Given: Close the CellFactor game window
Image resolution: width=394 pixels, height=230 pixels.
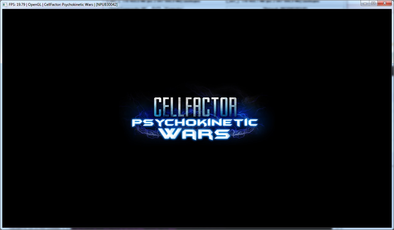Looking at the screenshot, I should (385, 3).
